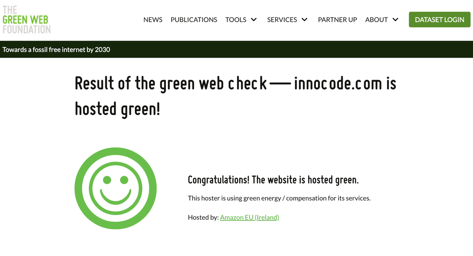Open the Publications page
The height and width of the screenshot is (256, 473).
tap(194, 19)
